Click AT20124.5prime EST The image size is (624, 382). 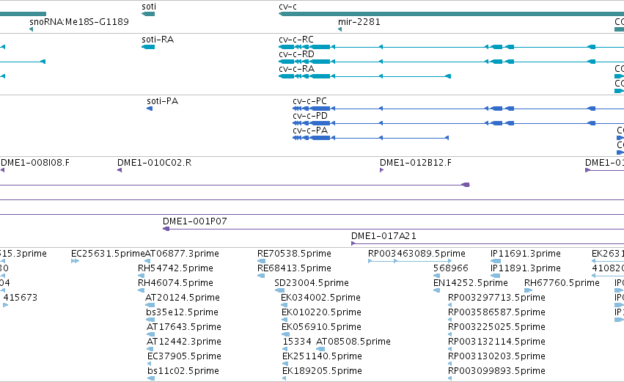click(x=150, y=305)
